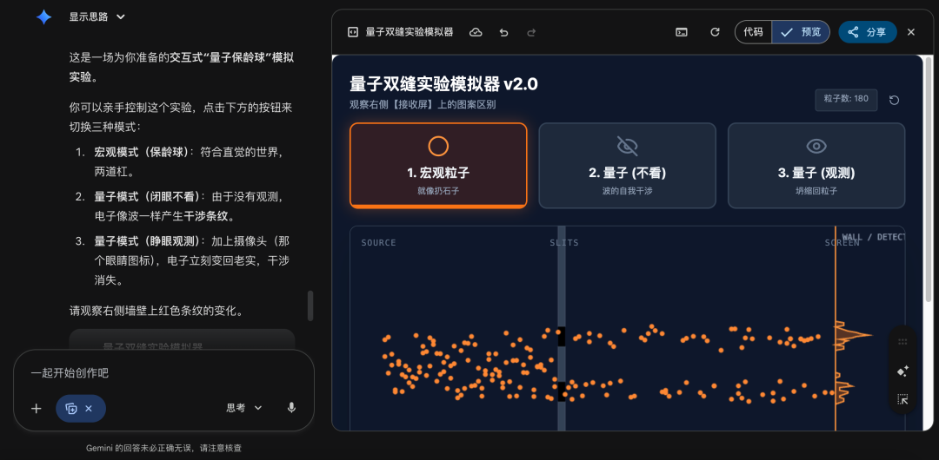The image size is (939, 460).
Task: Click the 请观察右侧墙壁上红色条纹的变化 sentence
Action: (x=156, y=311)
